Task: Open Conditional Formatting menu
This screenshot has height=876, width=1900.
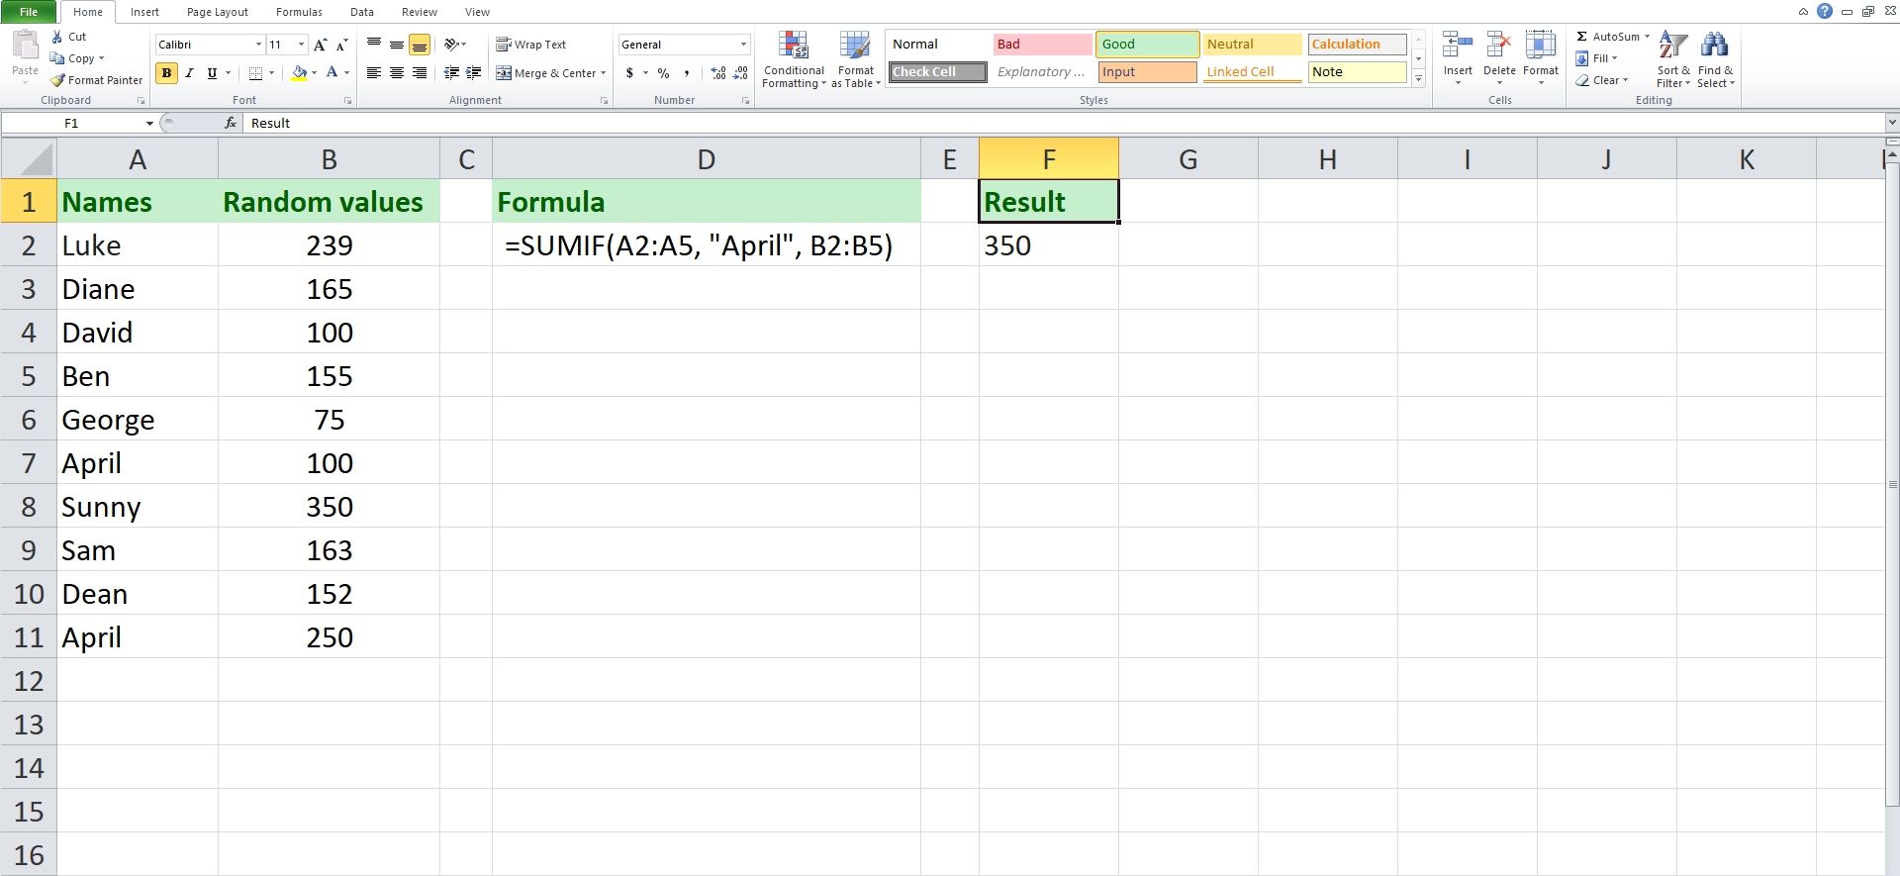Action: [794, 59]
